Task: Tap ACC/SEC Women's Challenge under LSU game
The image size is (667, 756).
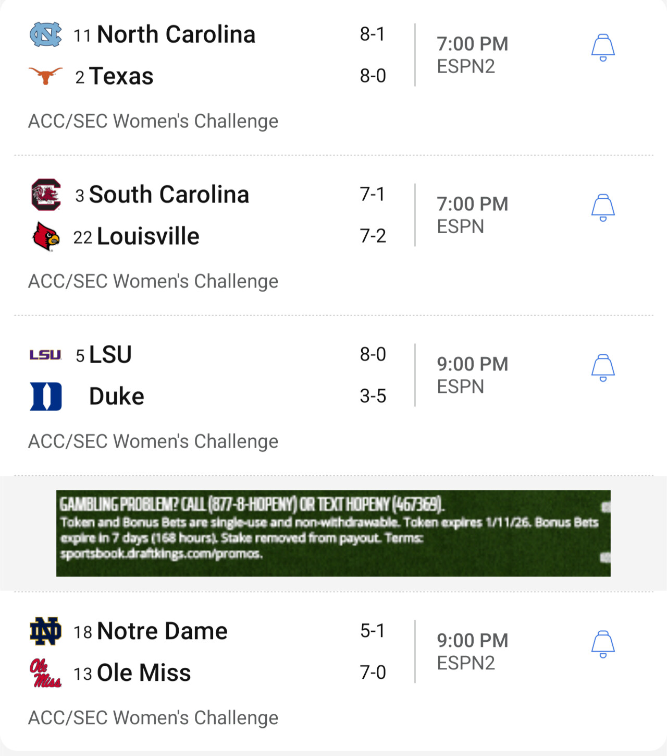Action: pyautogui.click(x=153, y=441)
